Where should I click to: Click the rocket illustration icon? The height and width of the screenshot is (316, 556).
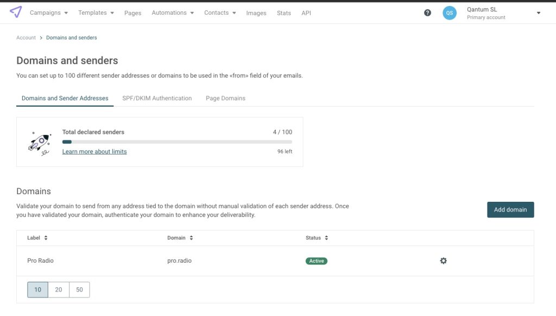pos(40,142)
